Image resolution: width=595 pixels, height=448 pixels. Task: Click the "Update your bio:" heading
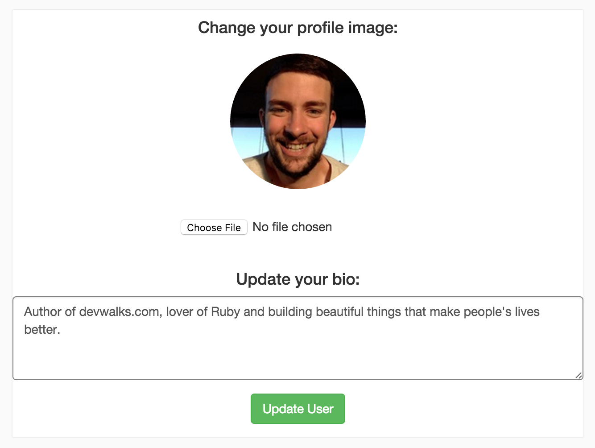[x=298, y=279]
